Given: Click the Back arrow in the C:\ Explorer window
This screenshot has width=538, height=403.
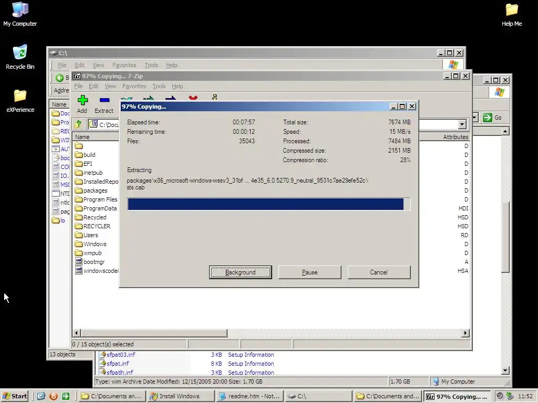Looking at the screenshot, I should click(x=60, y=78).
